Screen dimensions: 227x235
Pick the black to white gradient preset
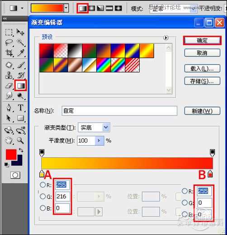point(75,51)
